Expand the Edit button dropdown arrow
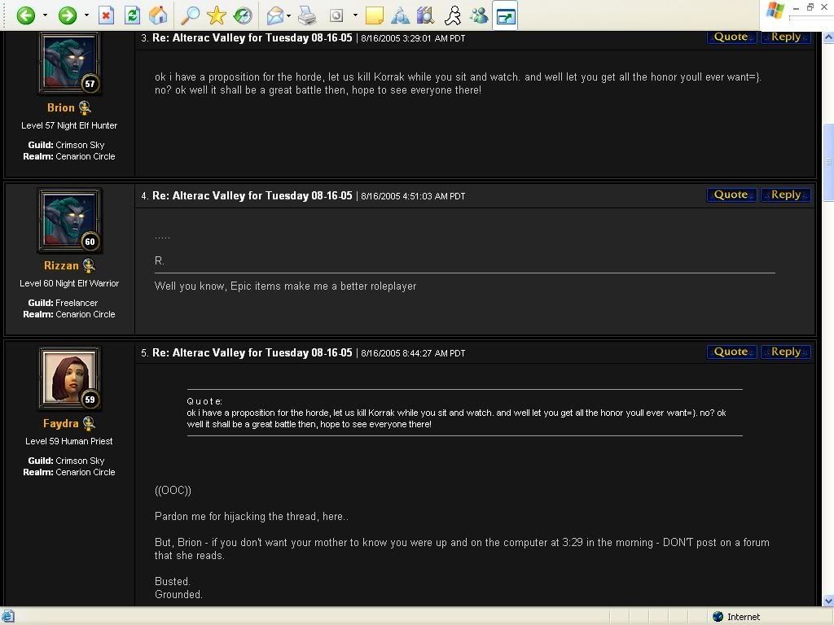 pyautogui.click(x=355, y=15)
